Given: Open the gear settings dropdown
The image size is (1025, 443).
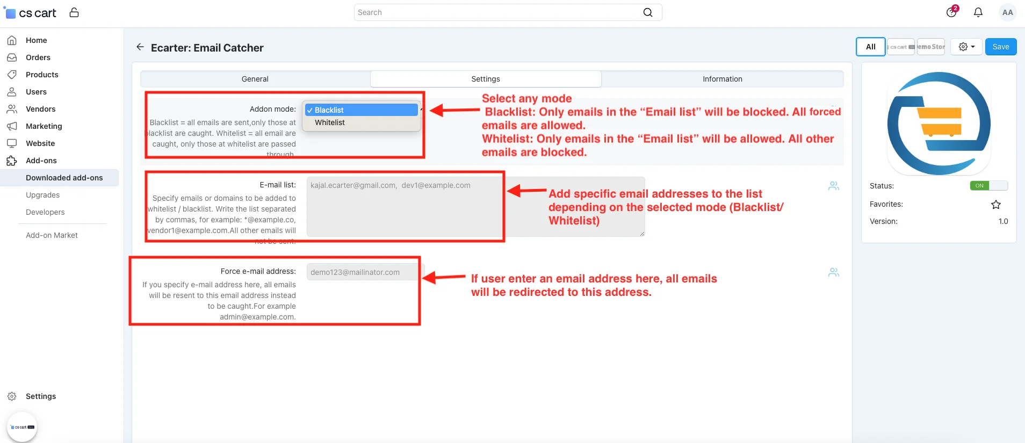Looking at the screenshot, I should pyautogui.click(x=966, y=47).
